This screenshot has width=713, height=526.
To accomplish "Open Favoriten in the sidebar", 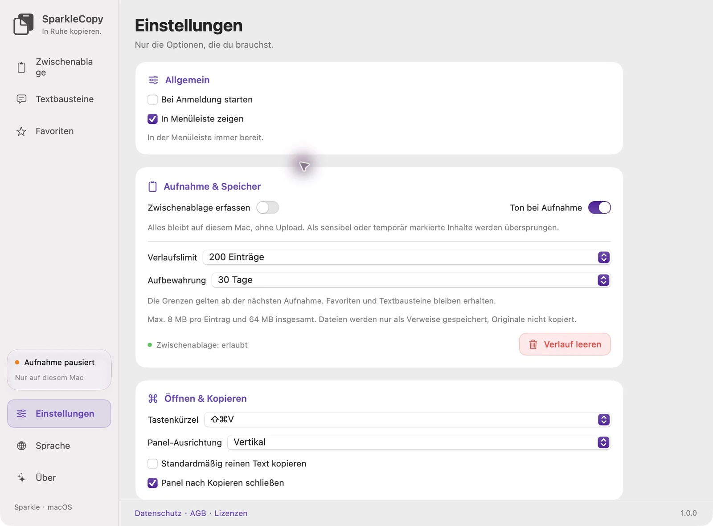I will tap(59, 131).
